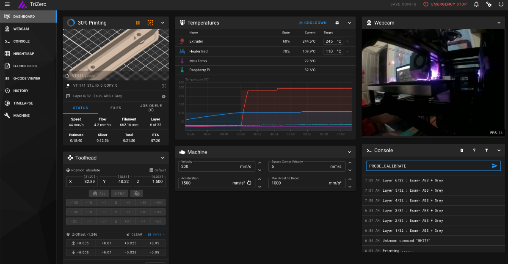This screenshot has height=264, width=508.
Task: Click the Heater Bed icon
Action: pos(182,51)
